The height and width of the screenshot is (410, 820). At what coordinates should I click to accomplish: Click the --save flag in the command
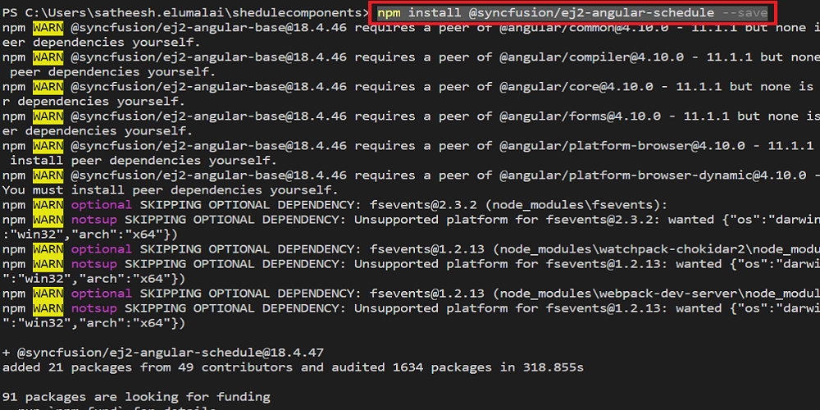(745, 12)
